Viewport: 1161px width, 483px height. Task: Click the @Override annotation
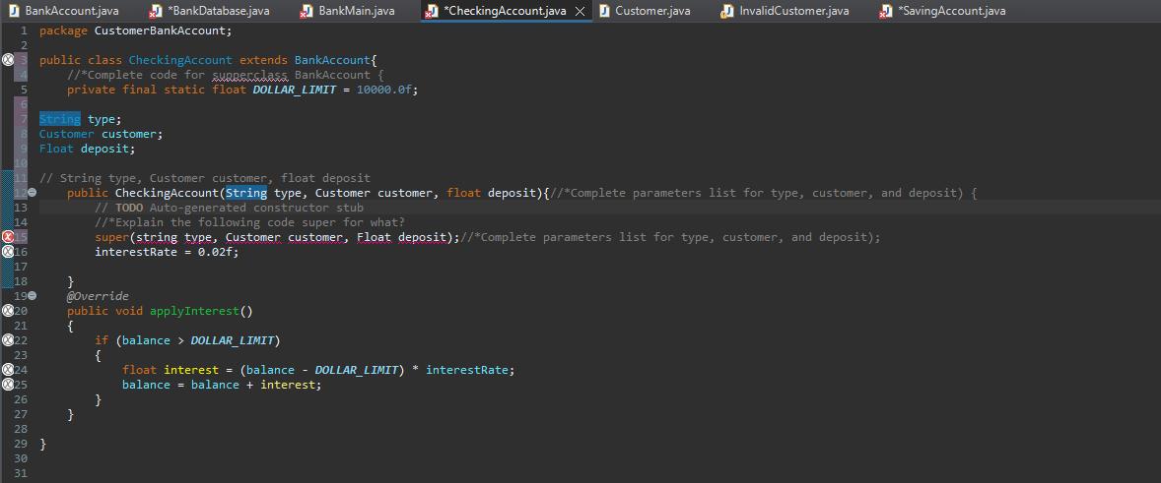(x=98, y=296)
